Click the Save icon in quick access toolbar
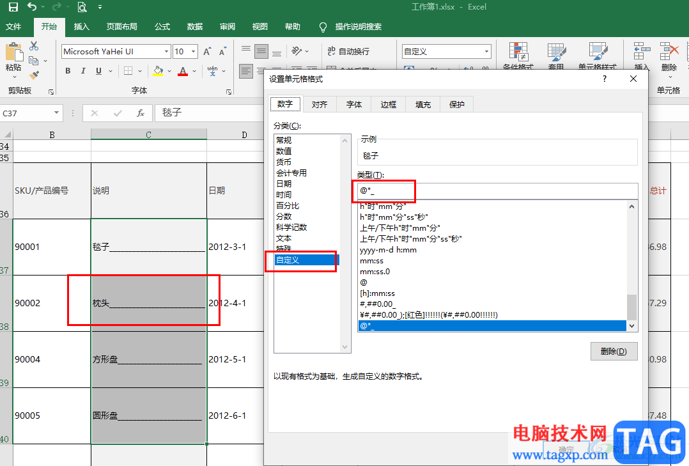 (x=13, y=7)
